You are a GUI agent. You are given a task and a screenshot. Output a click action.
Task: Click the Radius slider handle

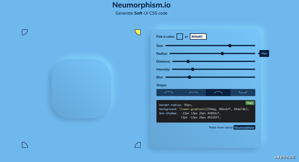click(222, 53)
